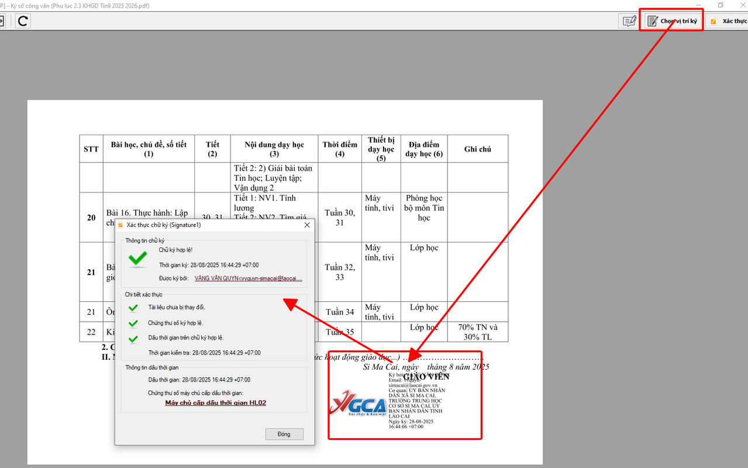Close the 'Xác thực chữ ký' dialog
748x468 pixels.
point(307,225)
